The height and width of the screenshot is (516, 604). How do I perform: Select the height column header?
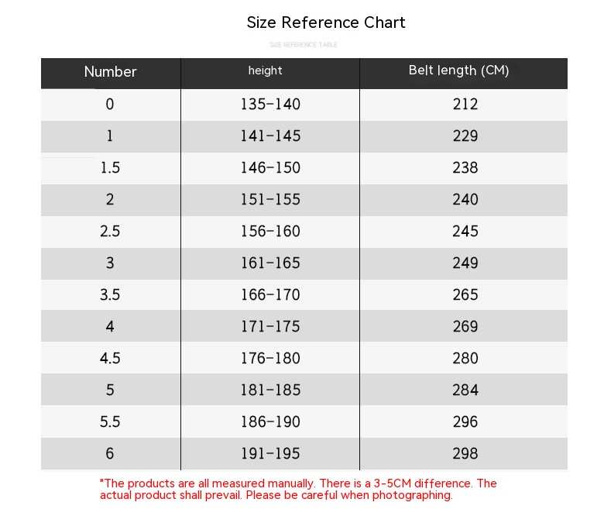[x=265, y=71]
